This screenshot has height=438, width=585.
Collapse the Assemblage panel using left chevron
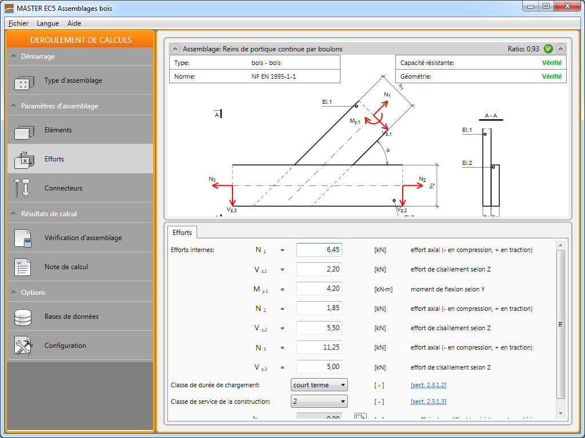pos(175,49)
